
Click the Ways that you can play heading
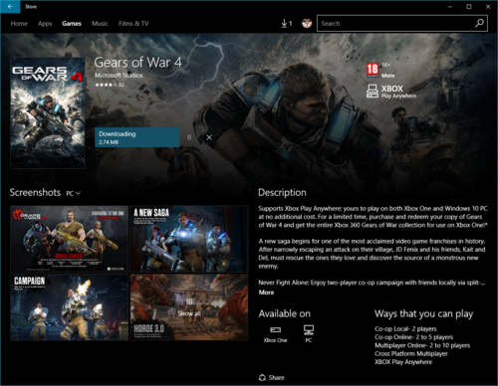(x=424, y=314)
